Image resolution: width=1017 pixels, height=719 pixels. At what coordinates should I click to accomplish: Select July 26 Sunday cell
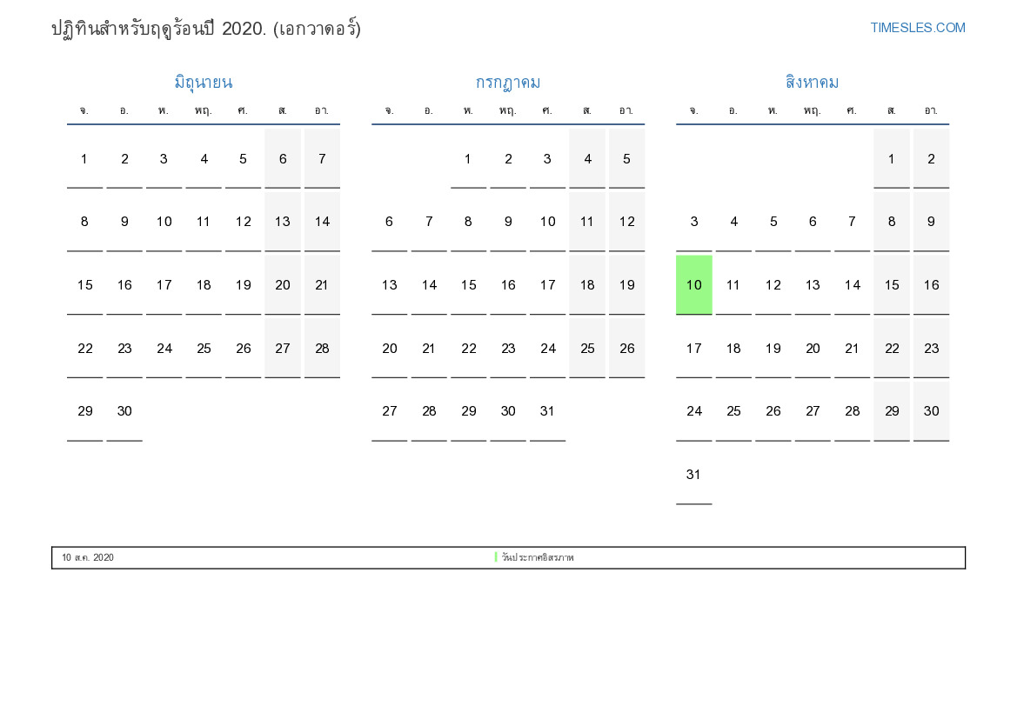pos(626,348)
